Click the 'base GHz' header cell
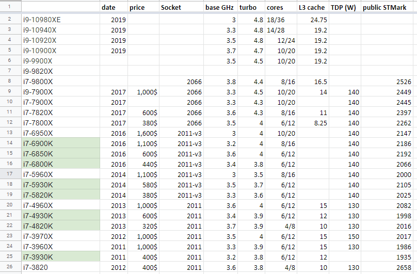The height and width of the screenshot is (274, 417). (x=219, y=8)
